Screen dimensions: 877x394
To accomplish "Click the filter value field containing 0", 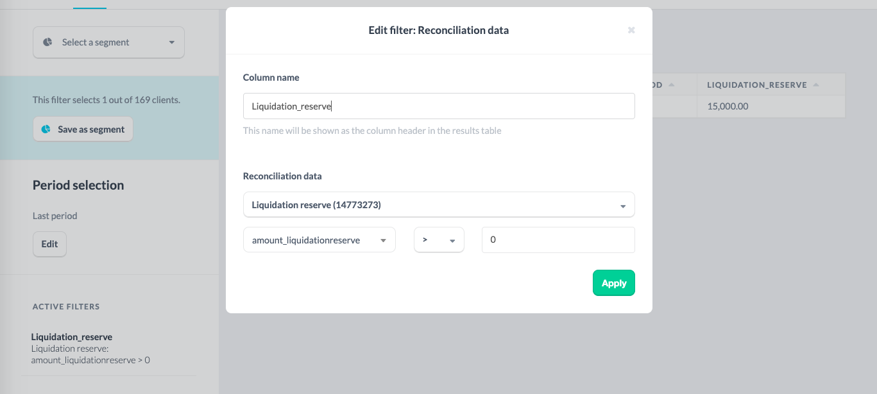I will tap(558, 240).
